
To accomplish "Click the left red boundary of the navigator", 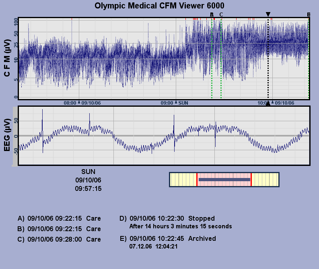I will pos(197,180).
